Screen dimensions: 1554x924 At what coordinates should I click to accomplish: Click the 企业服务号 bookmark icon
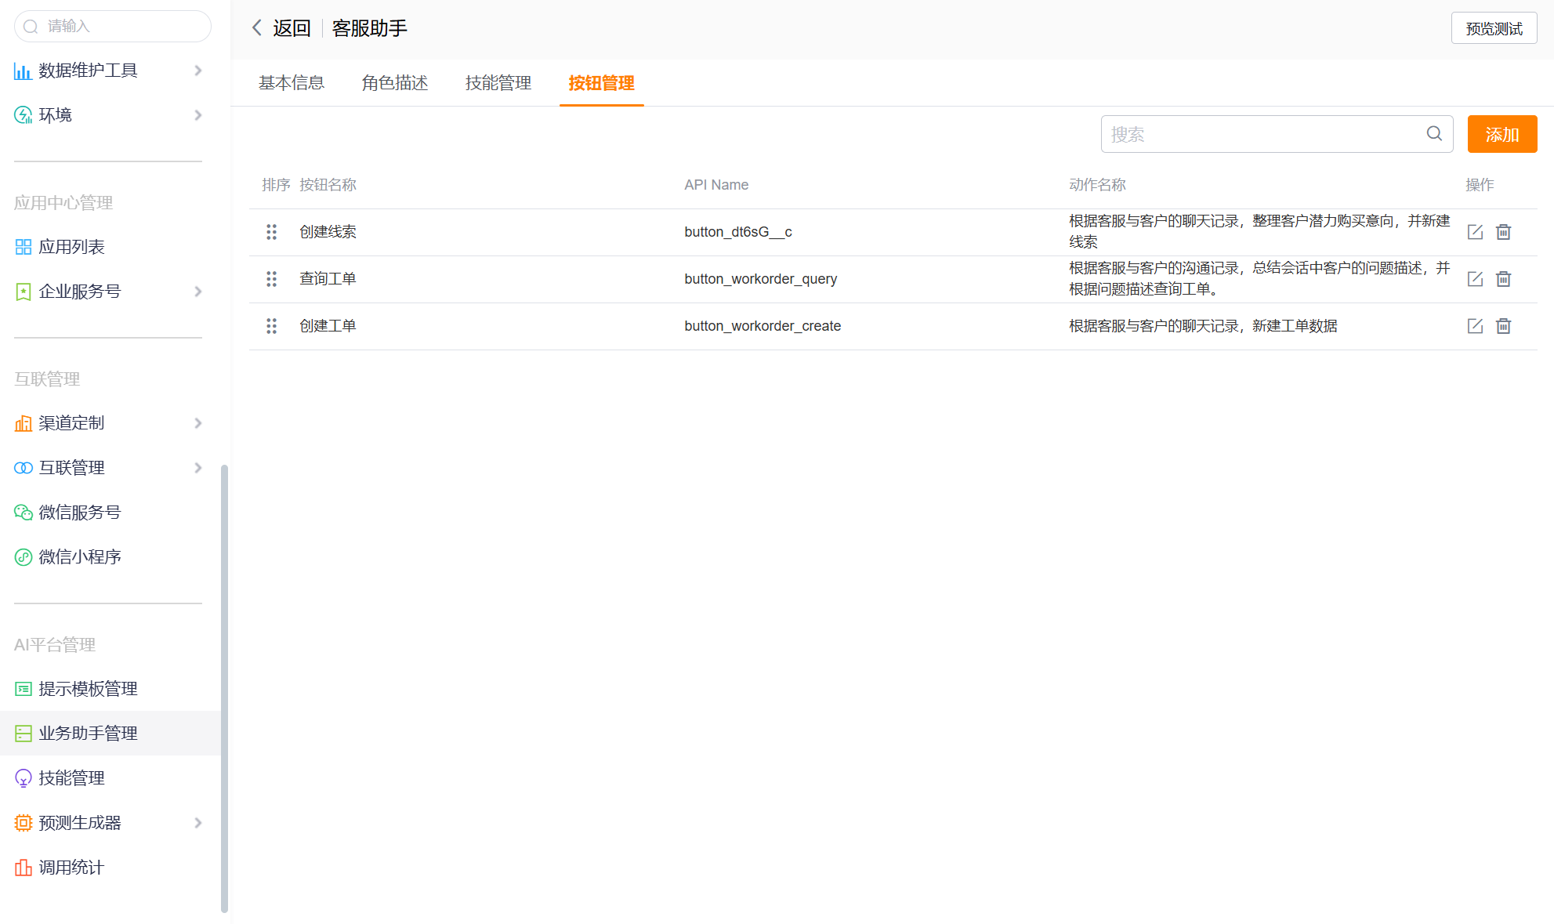[x=23, y=292]
